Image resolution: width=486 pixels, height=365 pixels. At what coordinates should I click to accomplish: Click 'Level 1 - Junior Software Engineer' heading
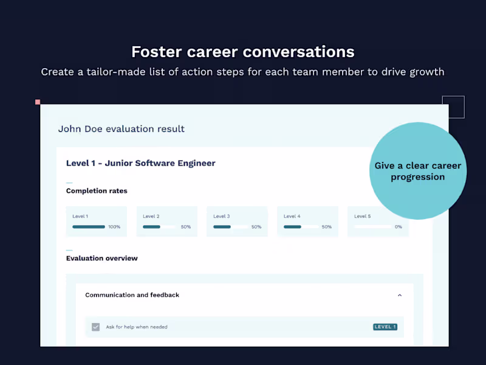tap(141, 163)
